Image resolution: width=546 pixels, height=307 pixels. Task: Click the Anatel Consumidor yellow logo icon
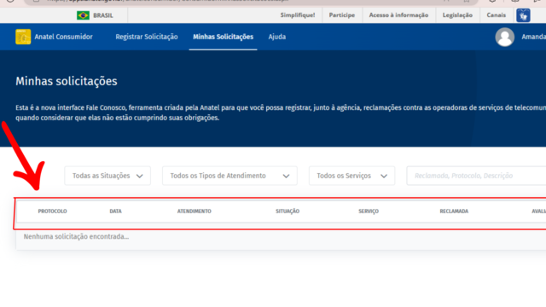(23, 37)
